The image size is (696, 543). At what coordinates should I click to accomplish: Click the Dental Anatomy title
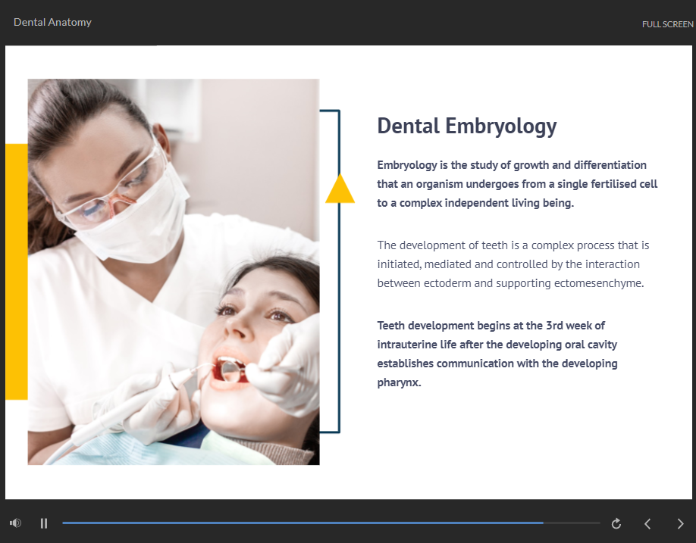click(x=52, y=22)
